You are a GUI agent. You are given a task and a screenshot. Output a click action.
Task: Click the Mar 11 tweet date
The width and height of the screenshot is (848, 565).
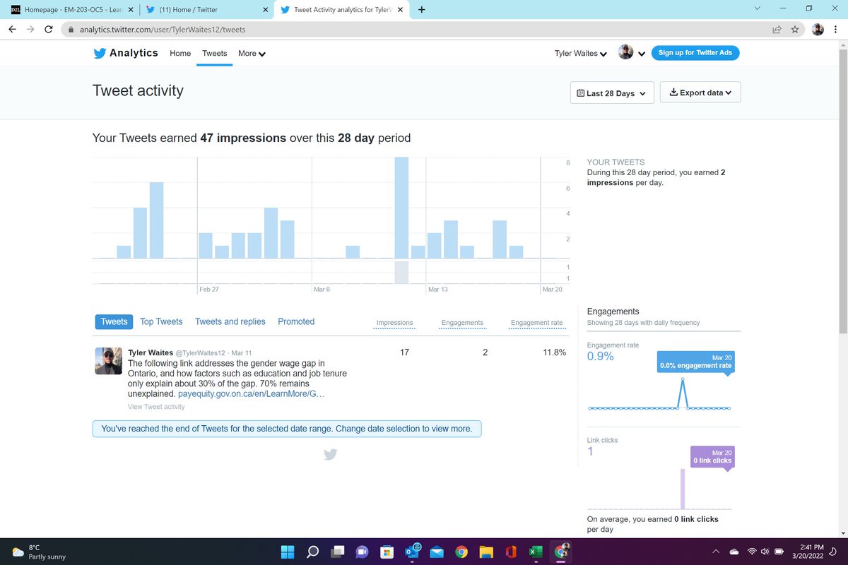pos(242,352)
